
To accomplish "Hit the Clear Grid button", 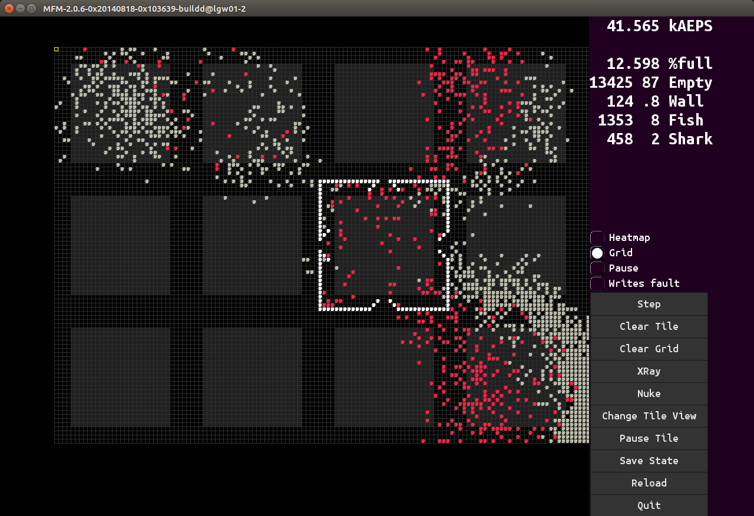I will coord(649,349).
